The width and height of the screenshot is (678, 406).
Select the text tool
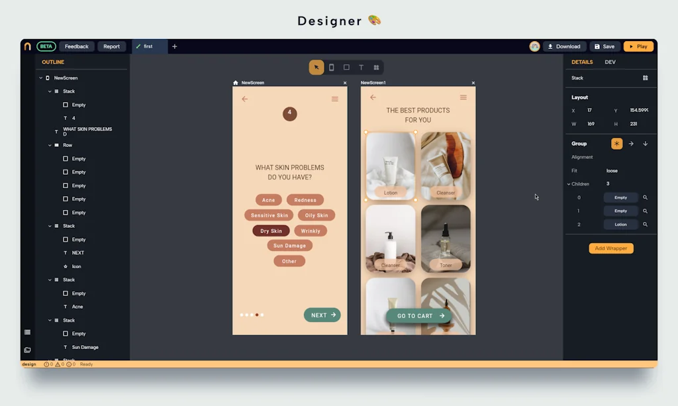[x=361, y=68]
